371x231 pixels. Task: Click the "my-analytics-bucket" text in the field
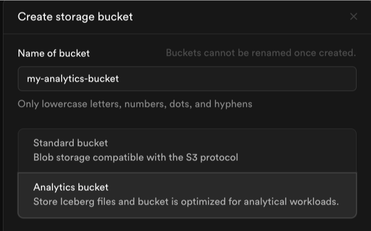[73, 79]
